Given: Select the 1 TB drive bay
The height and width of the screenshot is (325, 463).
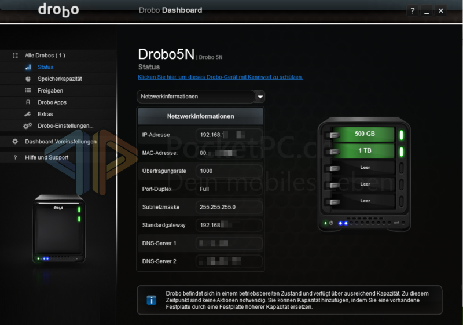Looking at the screenshot, I should pos(364,151).
